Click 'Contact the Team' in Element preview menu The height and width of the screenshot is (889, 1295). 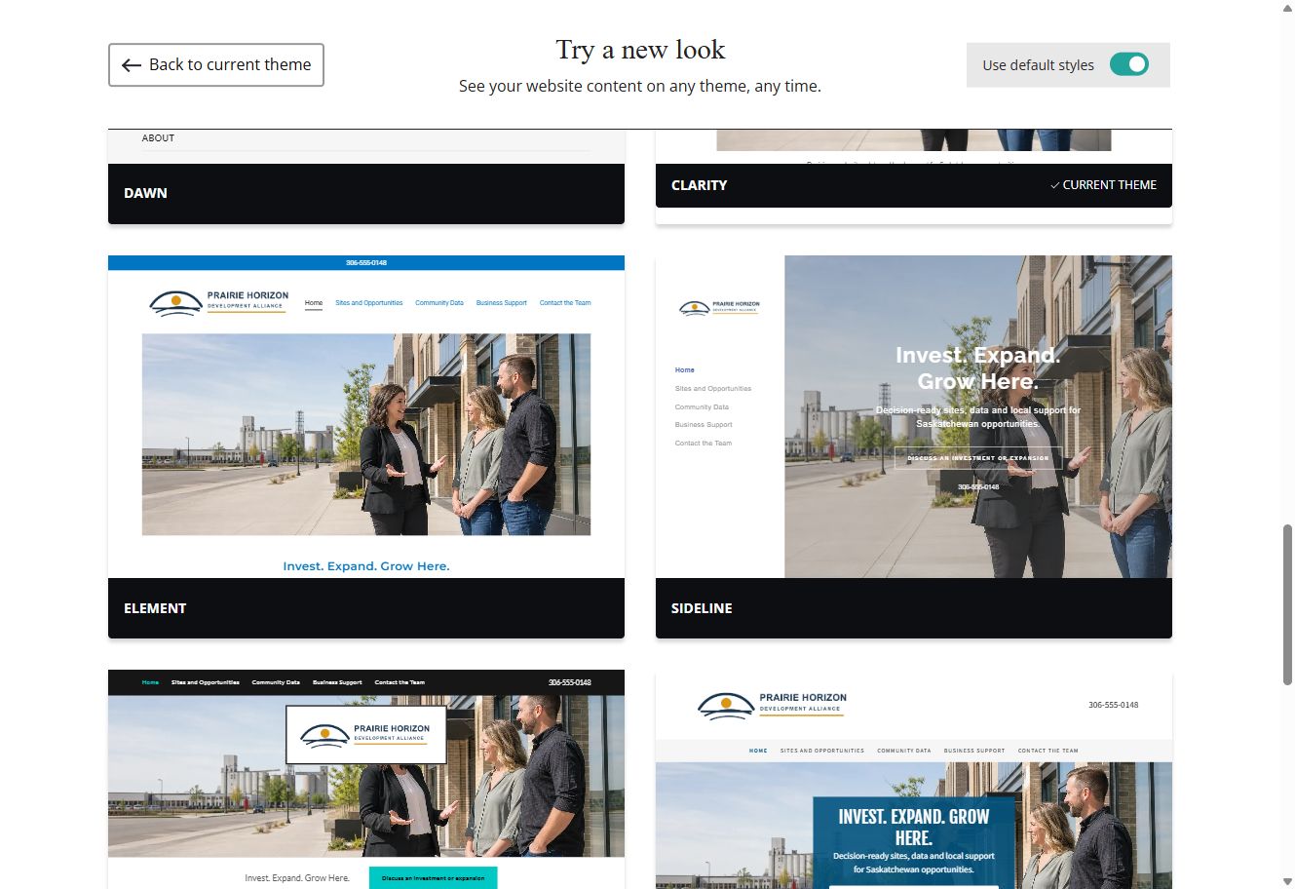point(565,303)
